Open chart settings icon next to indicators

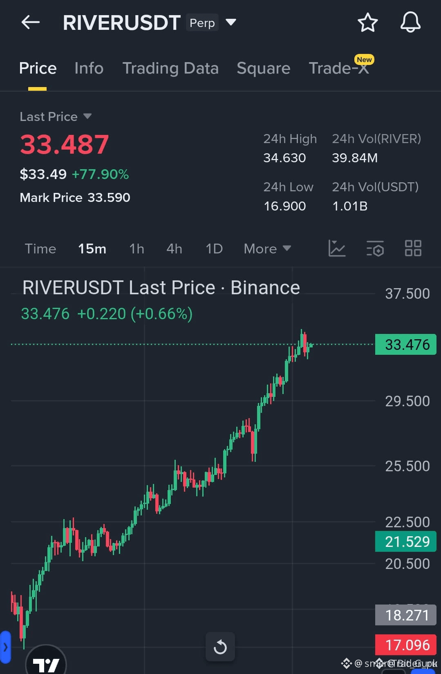click(x=375, y=248)
